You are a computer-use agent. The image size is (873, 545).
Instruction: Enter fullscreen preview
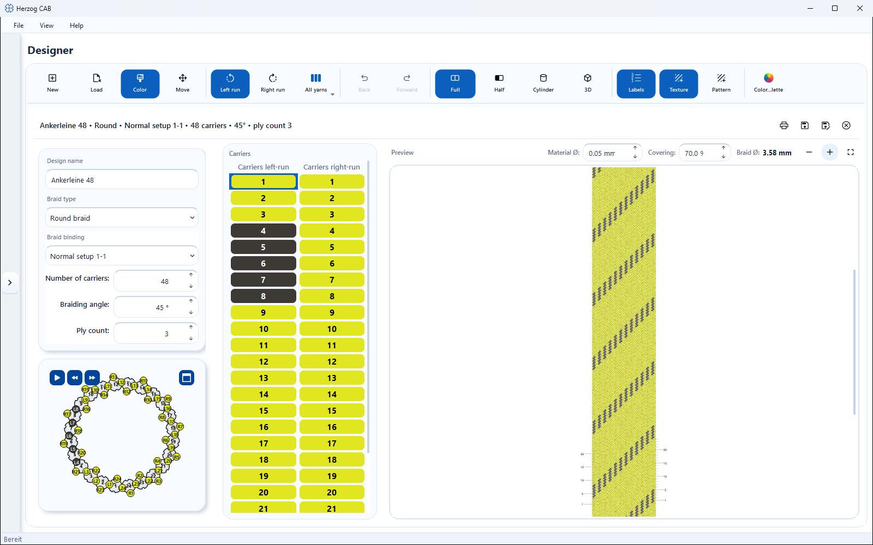pos(851,152)
